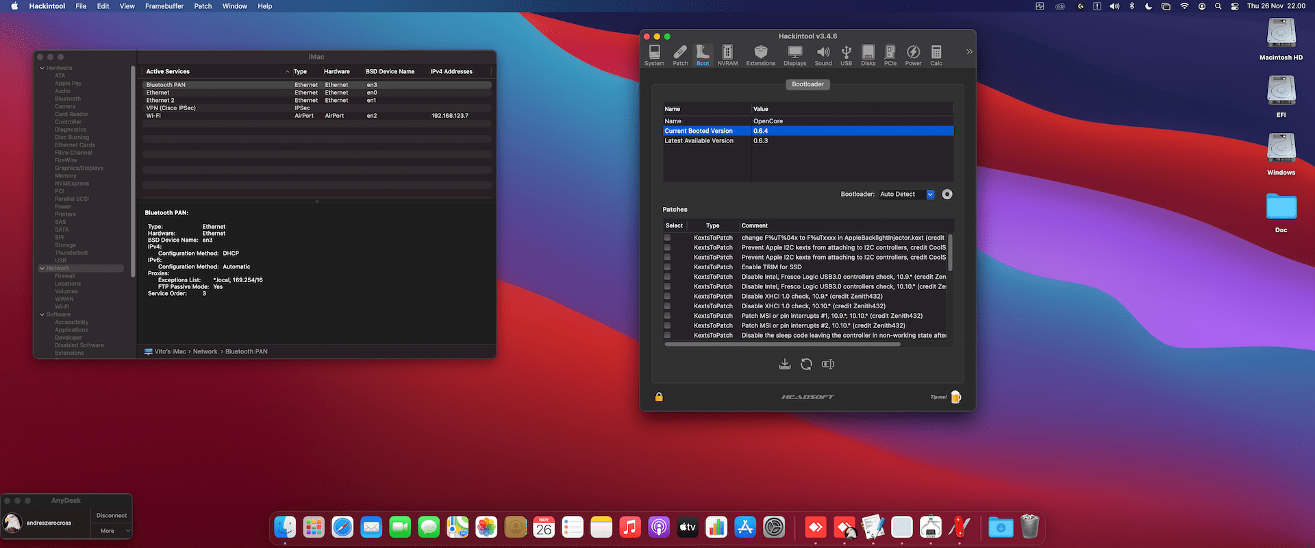This screenshot has width=1315, height=548.
Task: Check the Disable XHCI 1.0 check 10.9 patch
Action: pos(667,297)
